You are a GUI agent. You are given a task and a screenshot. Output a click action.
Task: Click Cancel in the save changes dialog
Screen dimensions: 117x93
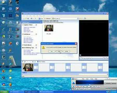[x=67, y=51]
